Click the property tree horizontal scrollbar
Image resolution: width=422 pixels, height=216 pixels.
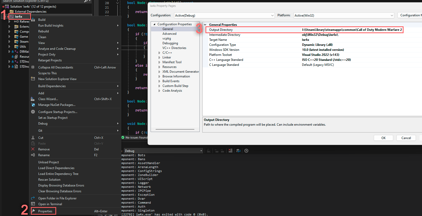(175, 129)
